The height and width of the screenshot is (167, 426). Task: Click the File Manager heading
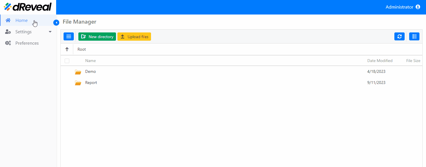[x=80, y=22]
